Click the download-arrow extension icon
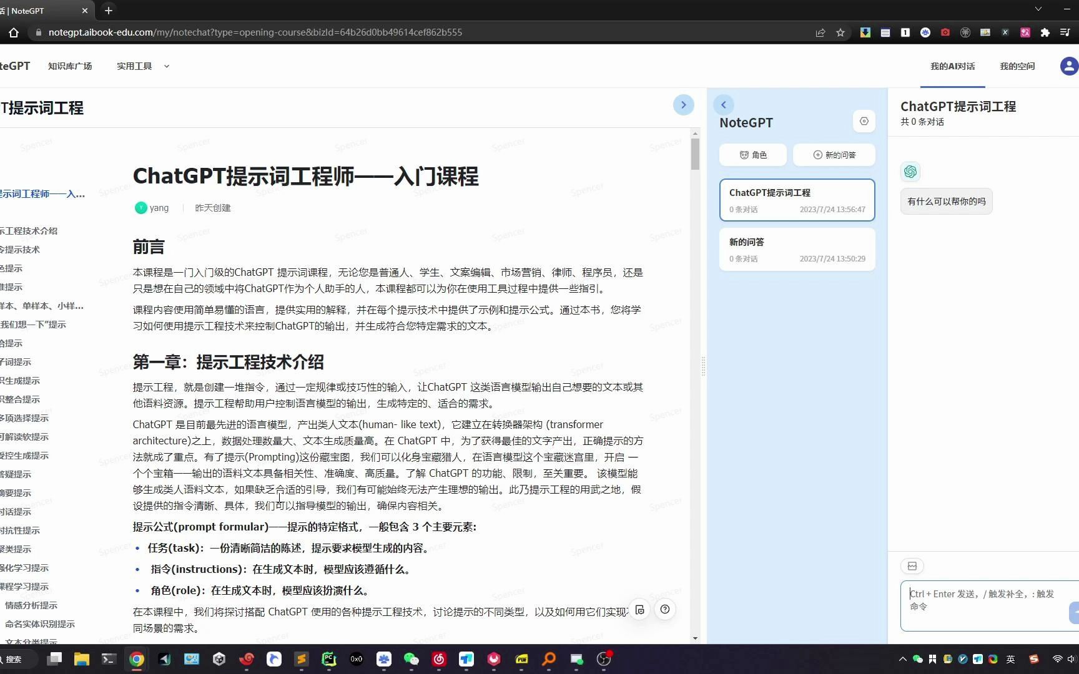 coord(865,32)
